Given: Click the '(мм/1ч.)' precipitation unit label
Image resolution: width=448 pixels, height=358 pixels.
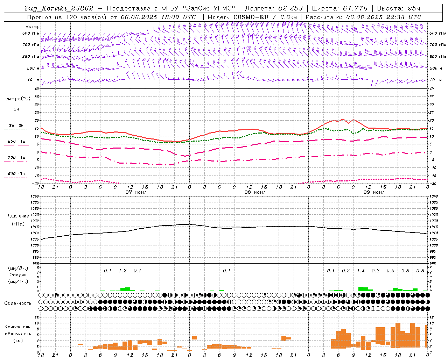Looking at the screenshot, I should [x=18, y=281].
